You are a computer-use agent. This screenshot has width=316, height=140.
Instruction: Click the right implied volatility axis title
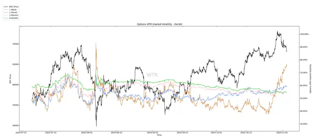(311, 78)
